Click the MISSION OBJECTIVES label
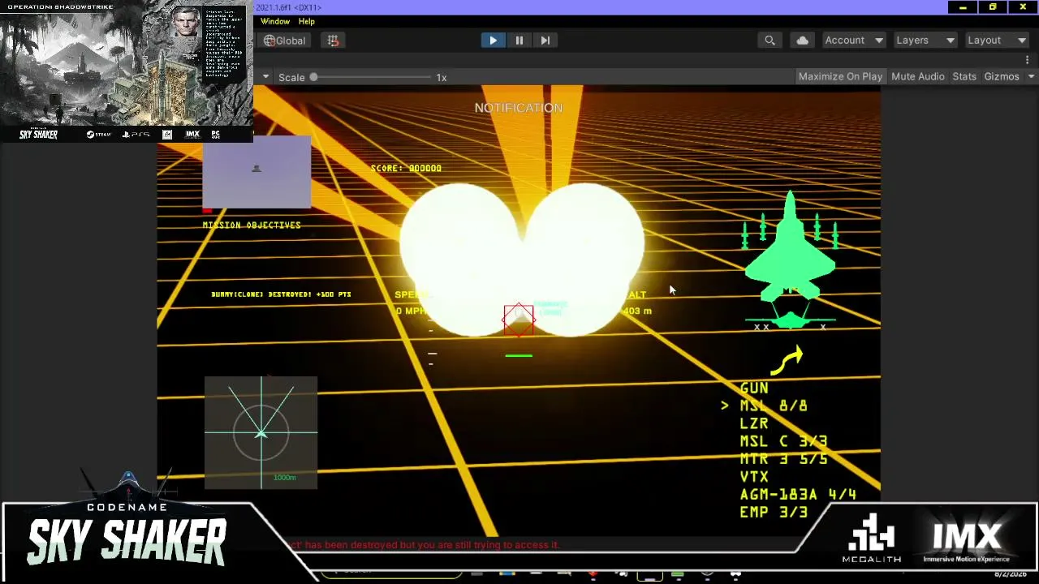 (x=252, y=225)
